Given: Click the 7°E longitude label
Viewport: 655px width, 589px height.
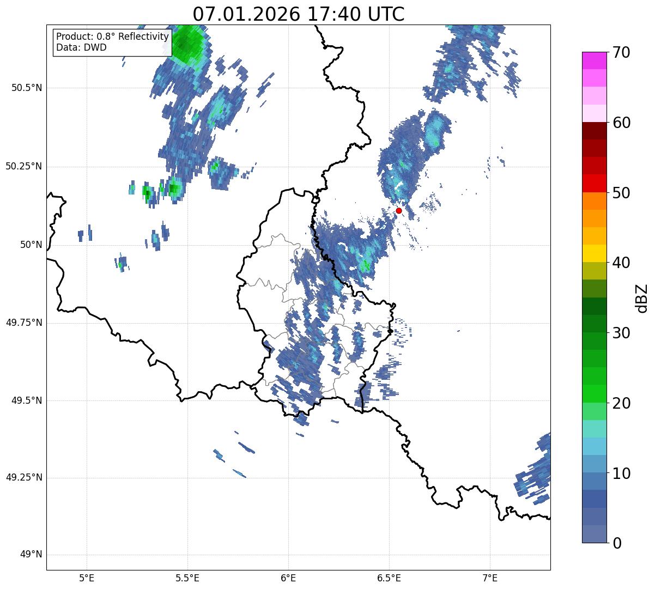Looking at the screenshot, I should pyautogui.click(x=490, y=578).
